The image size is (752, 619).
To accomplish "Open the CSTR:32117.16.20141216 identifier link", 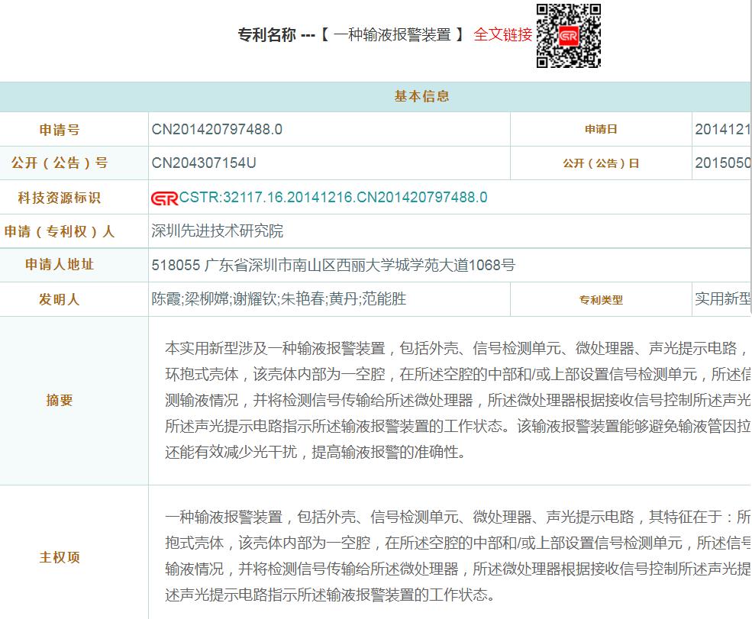I will (333, 198).
